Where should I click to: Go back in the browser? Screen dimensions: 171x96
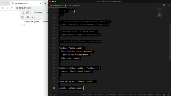pyautogui.click(x=3, y=8)
